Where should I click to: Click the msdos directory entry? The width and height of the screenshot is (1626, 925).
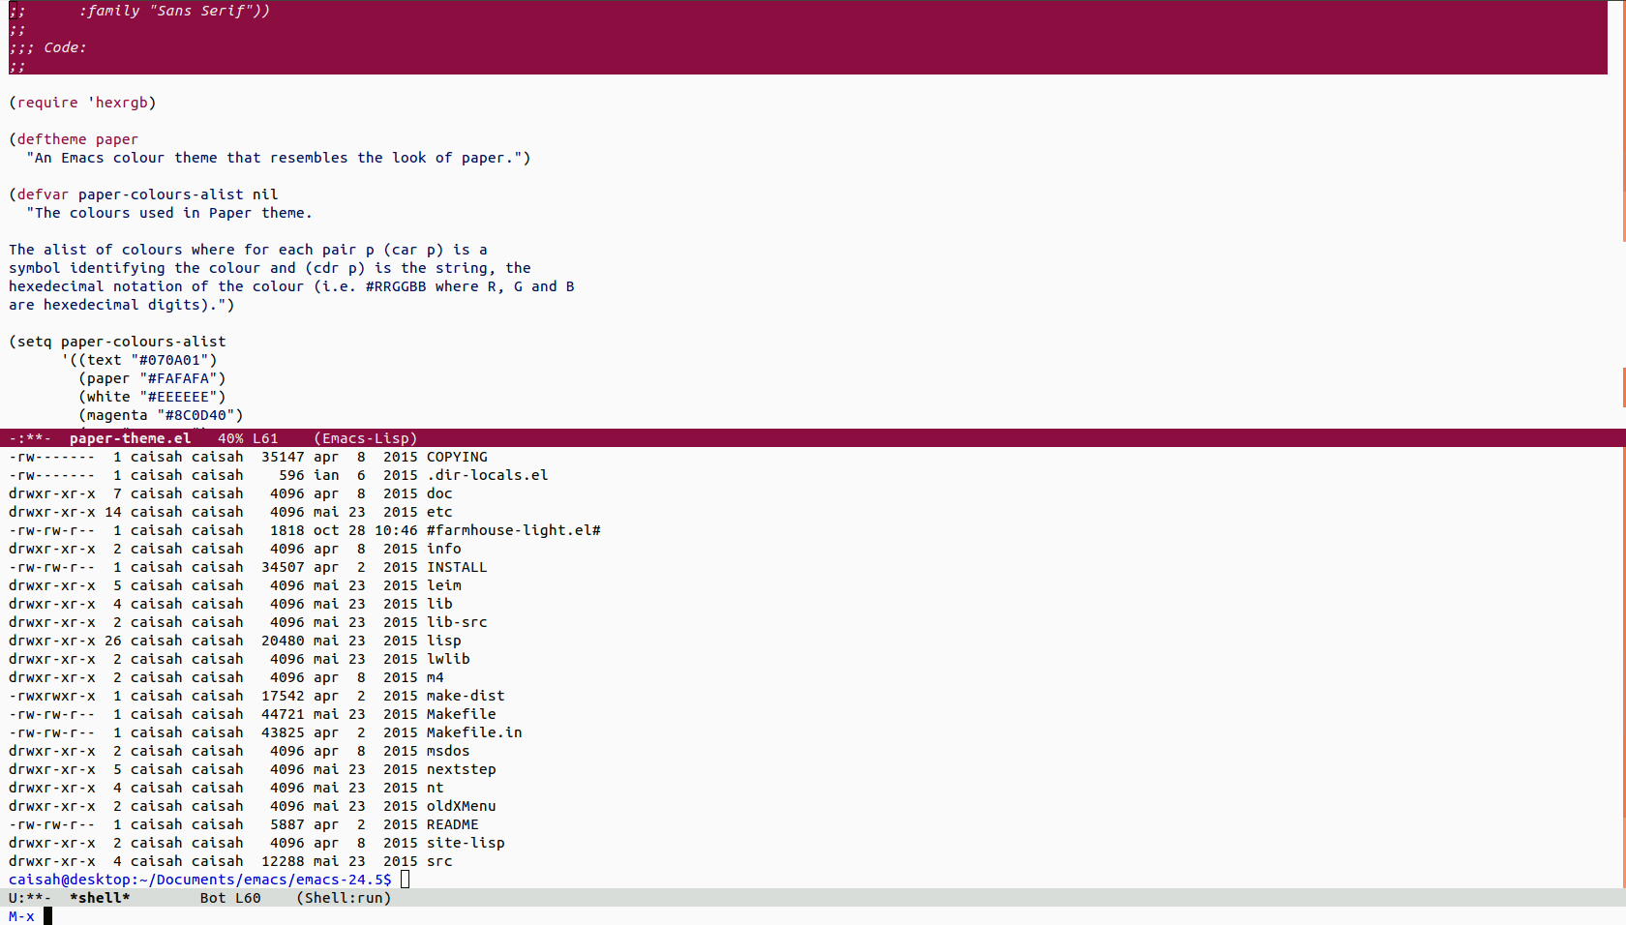(448, 751)
